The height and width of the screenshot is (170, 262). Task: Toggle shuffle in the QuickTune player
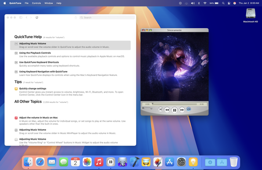[x=160, y=109]
